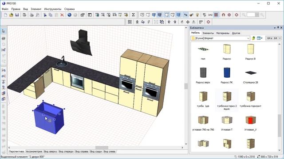This screenshot has width=284, height=159.
Task: Open the [Кухня]Формат folder dropdown
Action: (248, 38)
